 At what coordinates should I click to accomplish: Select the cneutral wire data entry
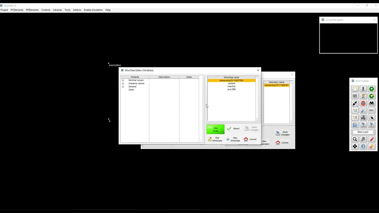point(231,86)
